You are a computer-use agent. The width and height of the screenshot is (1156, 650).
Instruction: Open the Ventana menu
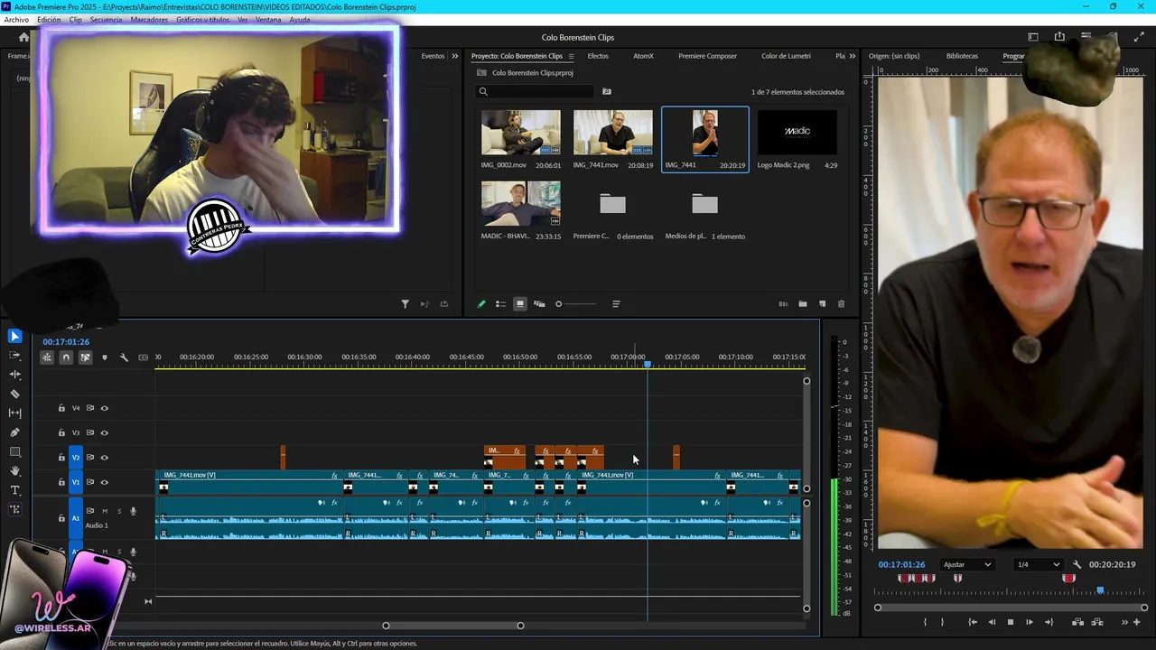(268, 19)
